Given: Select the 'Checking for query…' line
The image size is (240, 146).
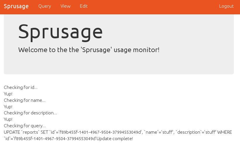Looking at the screenshot, I should [x=25, y=126].
